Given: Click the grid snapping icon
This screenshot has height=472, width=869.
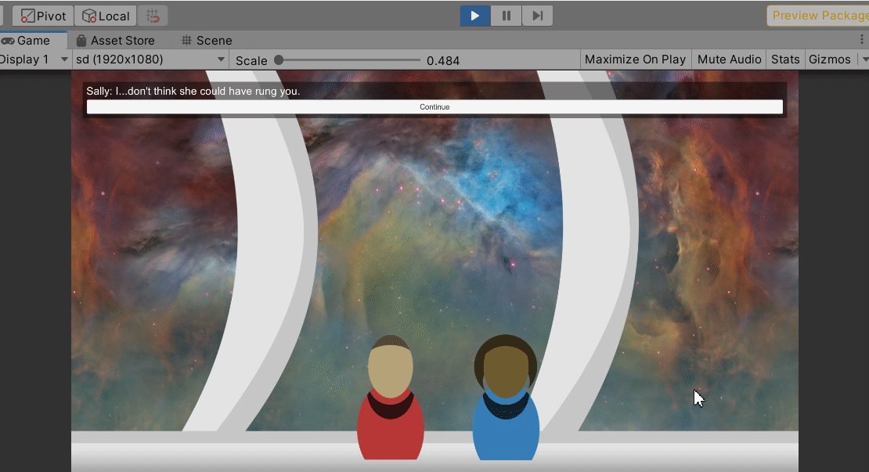Looking at the screenshot, I should point(153,16).
